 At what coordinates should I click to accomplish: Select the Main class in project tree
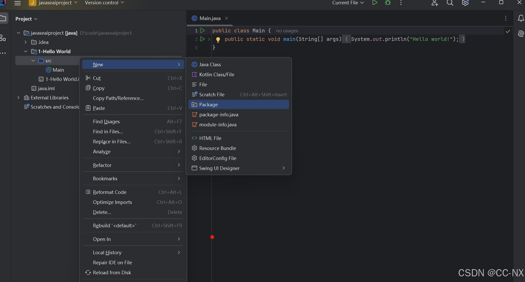pos(58,70)
